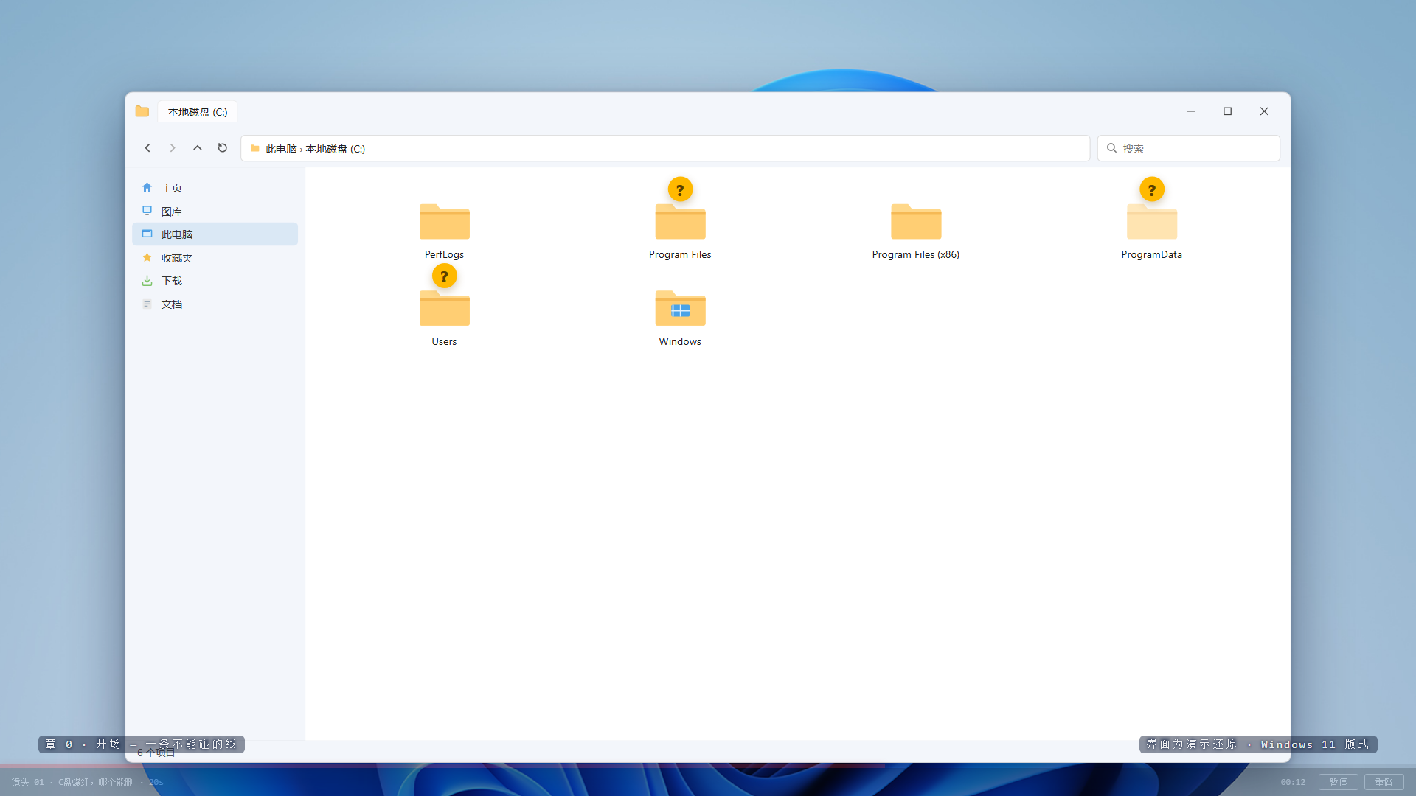Select 图库 in the sidebar
1416x796 pixels.
tap(215, 212)
